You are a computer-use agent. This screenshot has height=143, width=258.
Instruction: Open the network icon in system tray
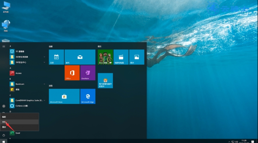click(x=233, y=142)
